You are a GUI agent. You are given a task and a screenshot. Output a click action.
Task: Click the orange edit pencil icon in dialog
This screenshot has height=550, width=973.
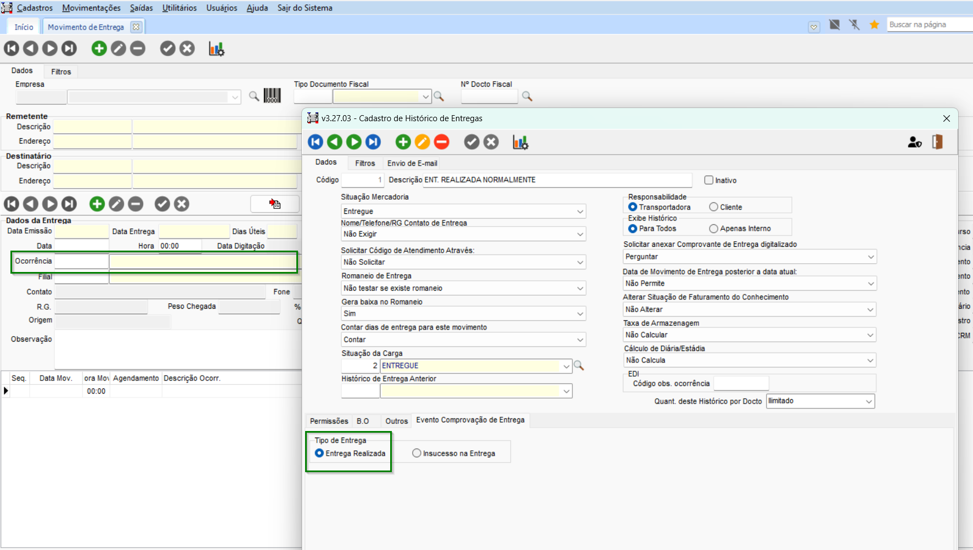(x=422, y=142)
